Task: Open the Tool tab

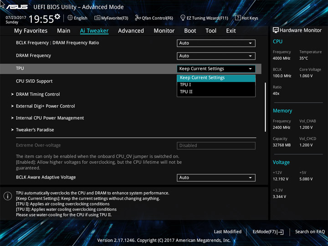Action: (211, 31)
